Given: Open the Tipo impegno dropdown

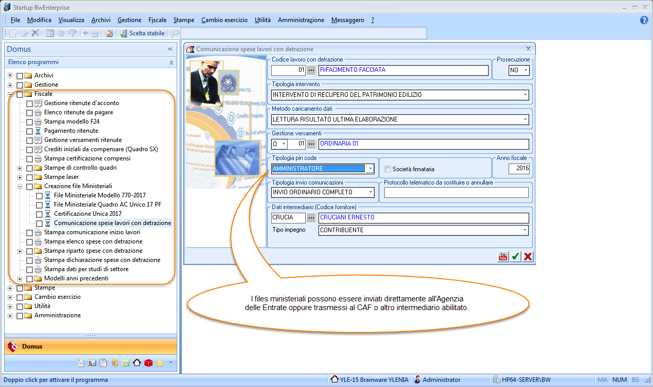Looking at the screenshot, I should tap(525, 230).
